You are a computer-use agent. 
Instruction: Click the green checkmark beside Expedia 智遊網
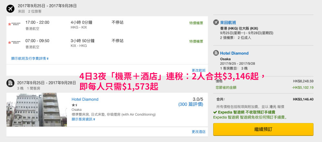[215, 112]
